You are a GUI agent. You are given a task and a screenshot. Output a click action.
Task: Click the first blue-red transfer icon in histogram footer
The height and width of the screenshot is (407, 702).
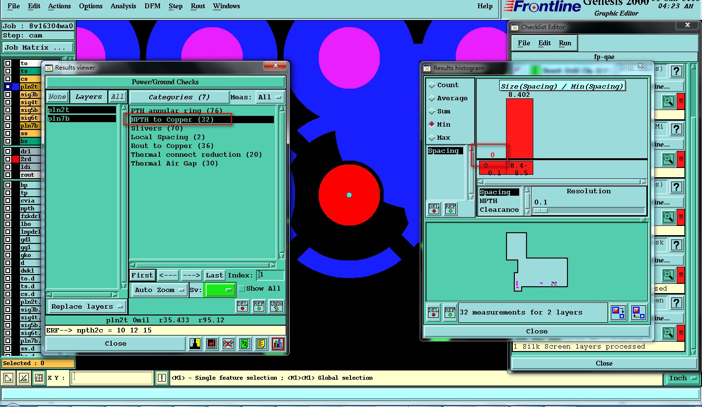618,312
